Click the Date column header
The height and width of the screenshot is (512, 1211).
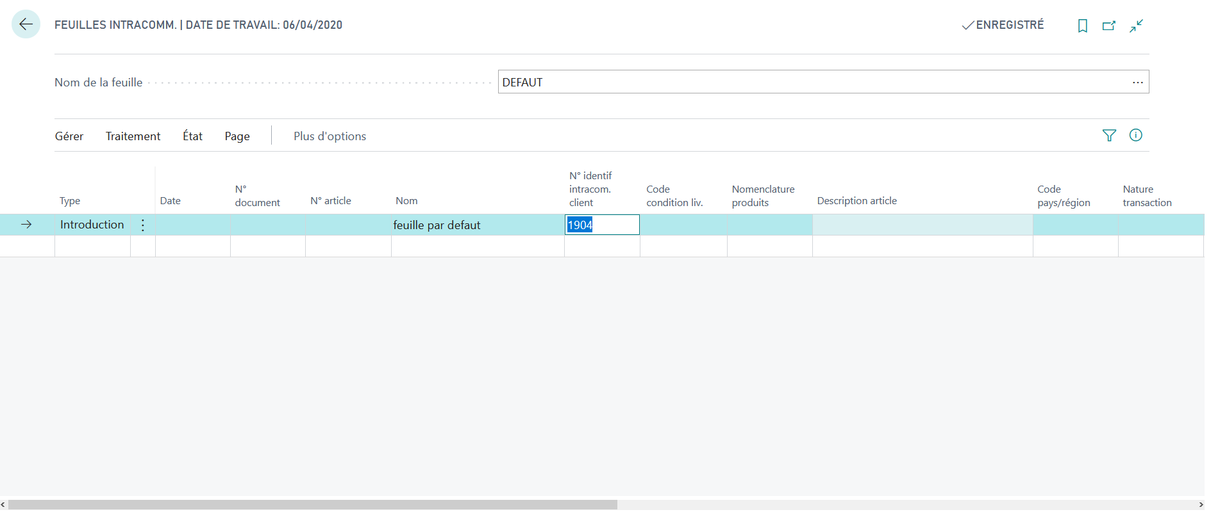pos(170,201)
